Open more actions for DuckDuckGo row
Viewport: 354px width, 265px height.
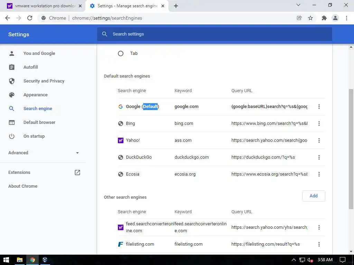319,157
